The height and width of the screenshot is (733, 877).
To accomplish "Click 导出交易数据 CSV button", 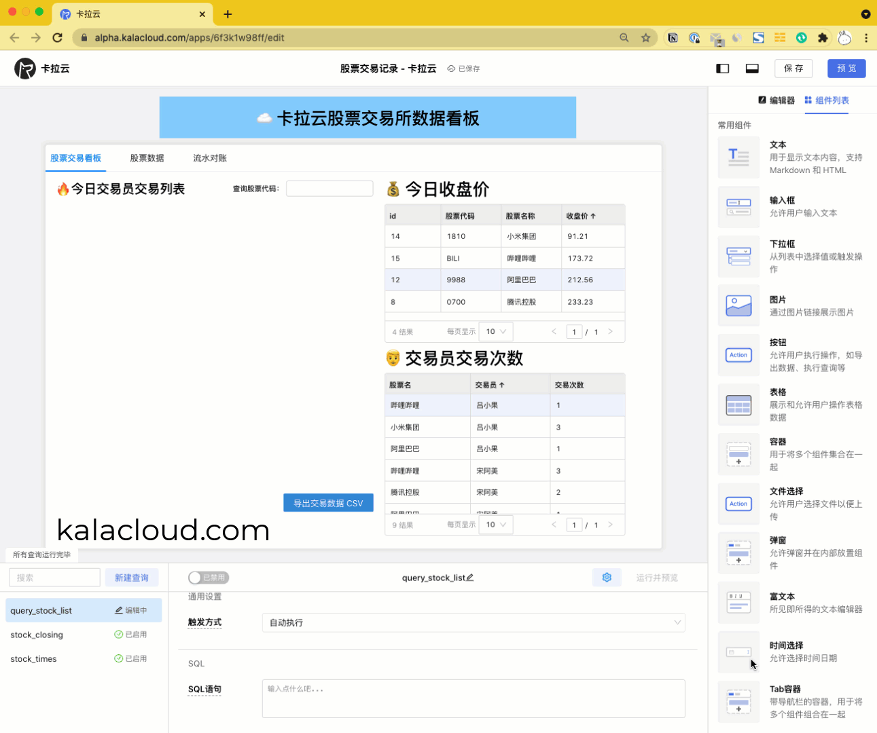I will (328, 503).
